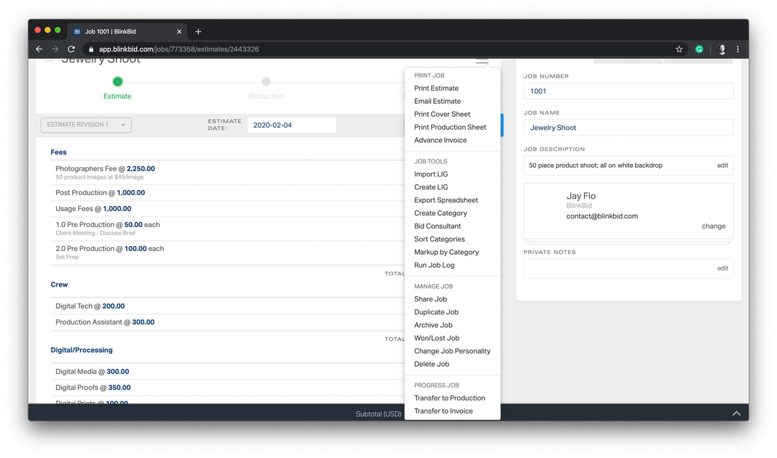Select Print Estimate menu item

click(x=436, y=88)
